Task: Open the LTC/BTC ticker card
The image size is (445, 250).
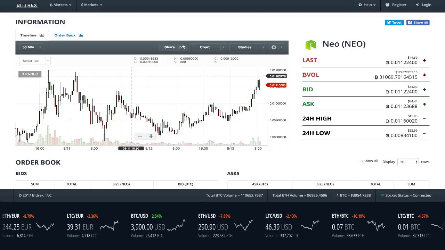Action: click(x=421, y=226)
